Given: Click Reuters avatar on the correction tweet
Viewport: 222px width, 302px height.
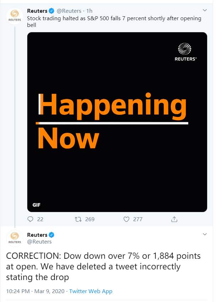Looking at the screenshot, I should coord(15,237).
